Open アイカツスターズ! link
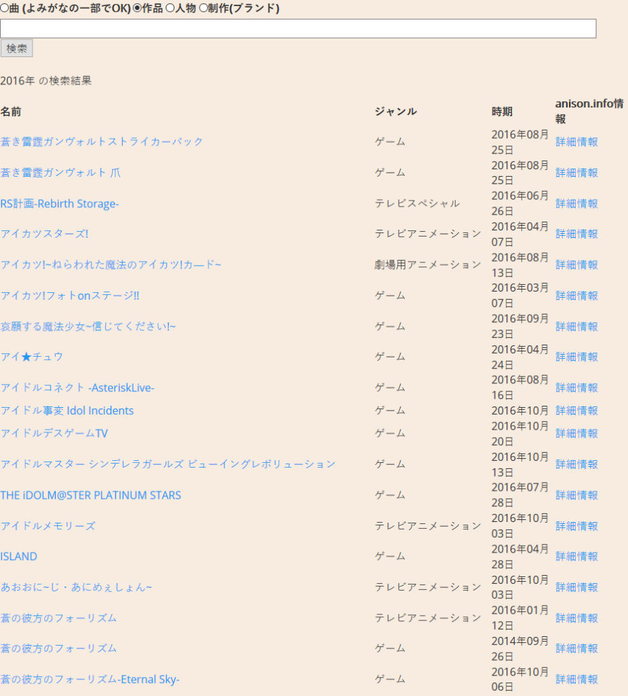The image size is (628, 696). [x=44, y=234]
